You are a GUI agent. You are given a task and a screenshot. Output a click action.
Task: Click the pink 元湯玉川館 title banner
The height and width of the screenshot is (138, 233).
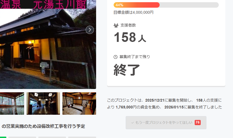click(43, 4)
